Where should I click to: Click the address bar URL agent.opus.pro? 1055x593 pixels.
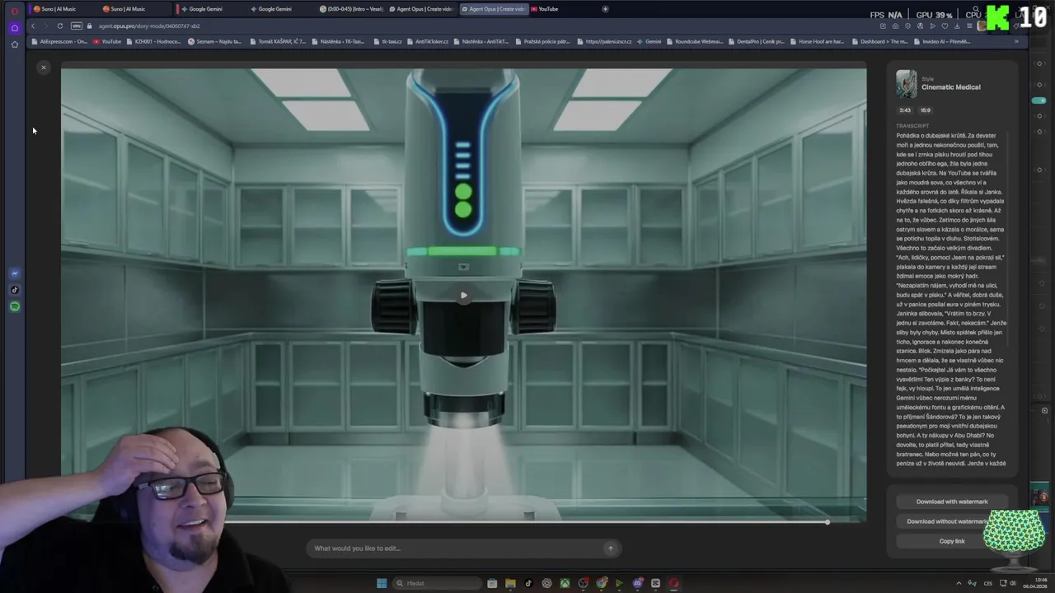point(149,26)
